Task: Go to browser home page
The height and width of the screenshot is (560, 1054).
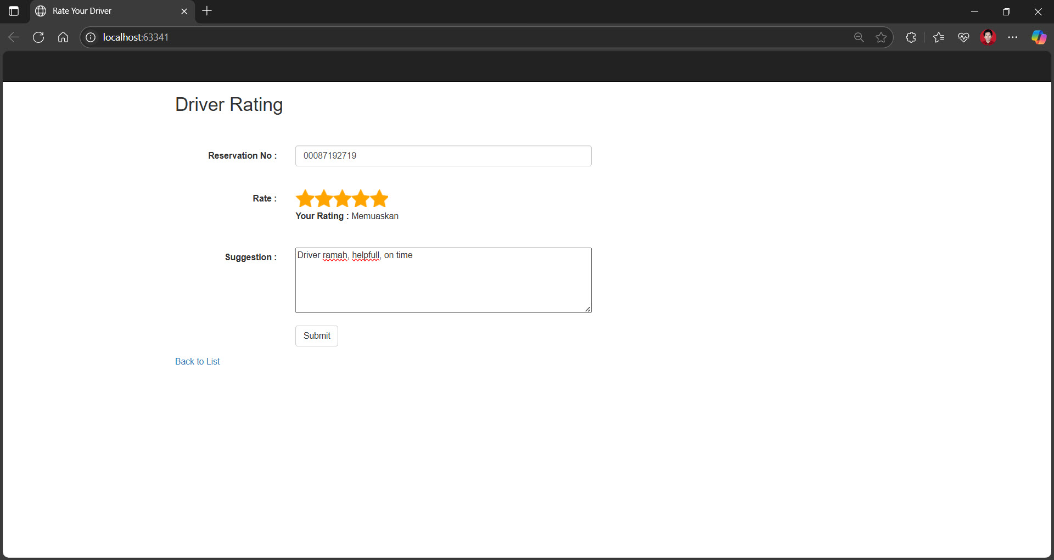Action: pos(63,37)
